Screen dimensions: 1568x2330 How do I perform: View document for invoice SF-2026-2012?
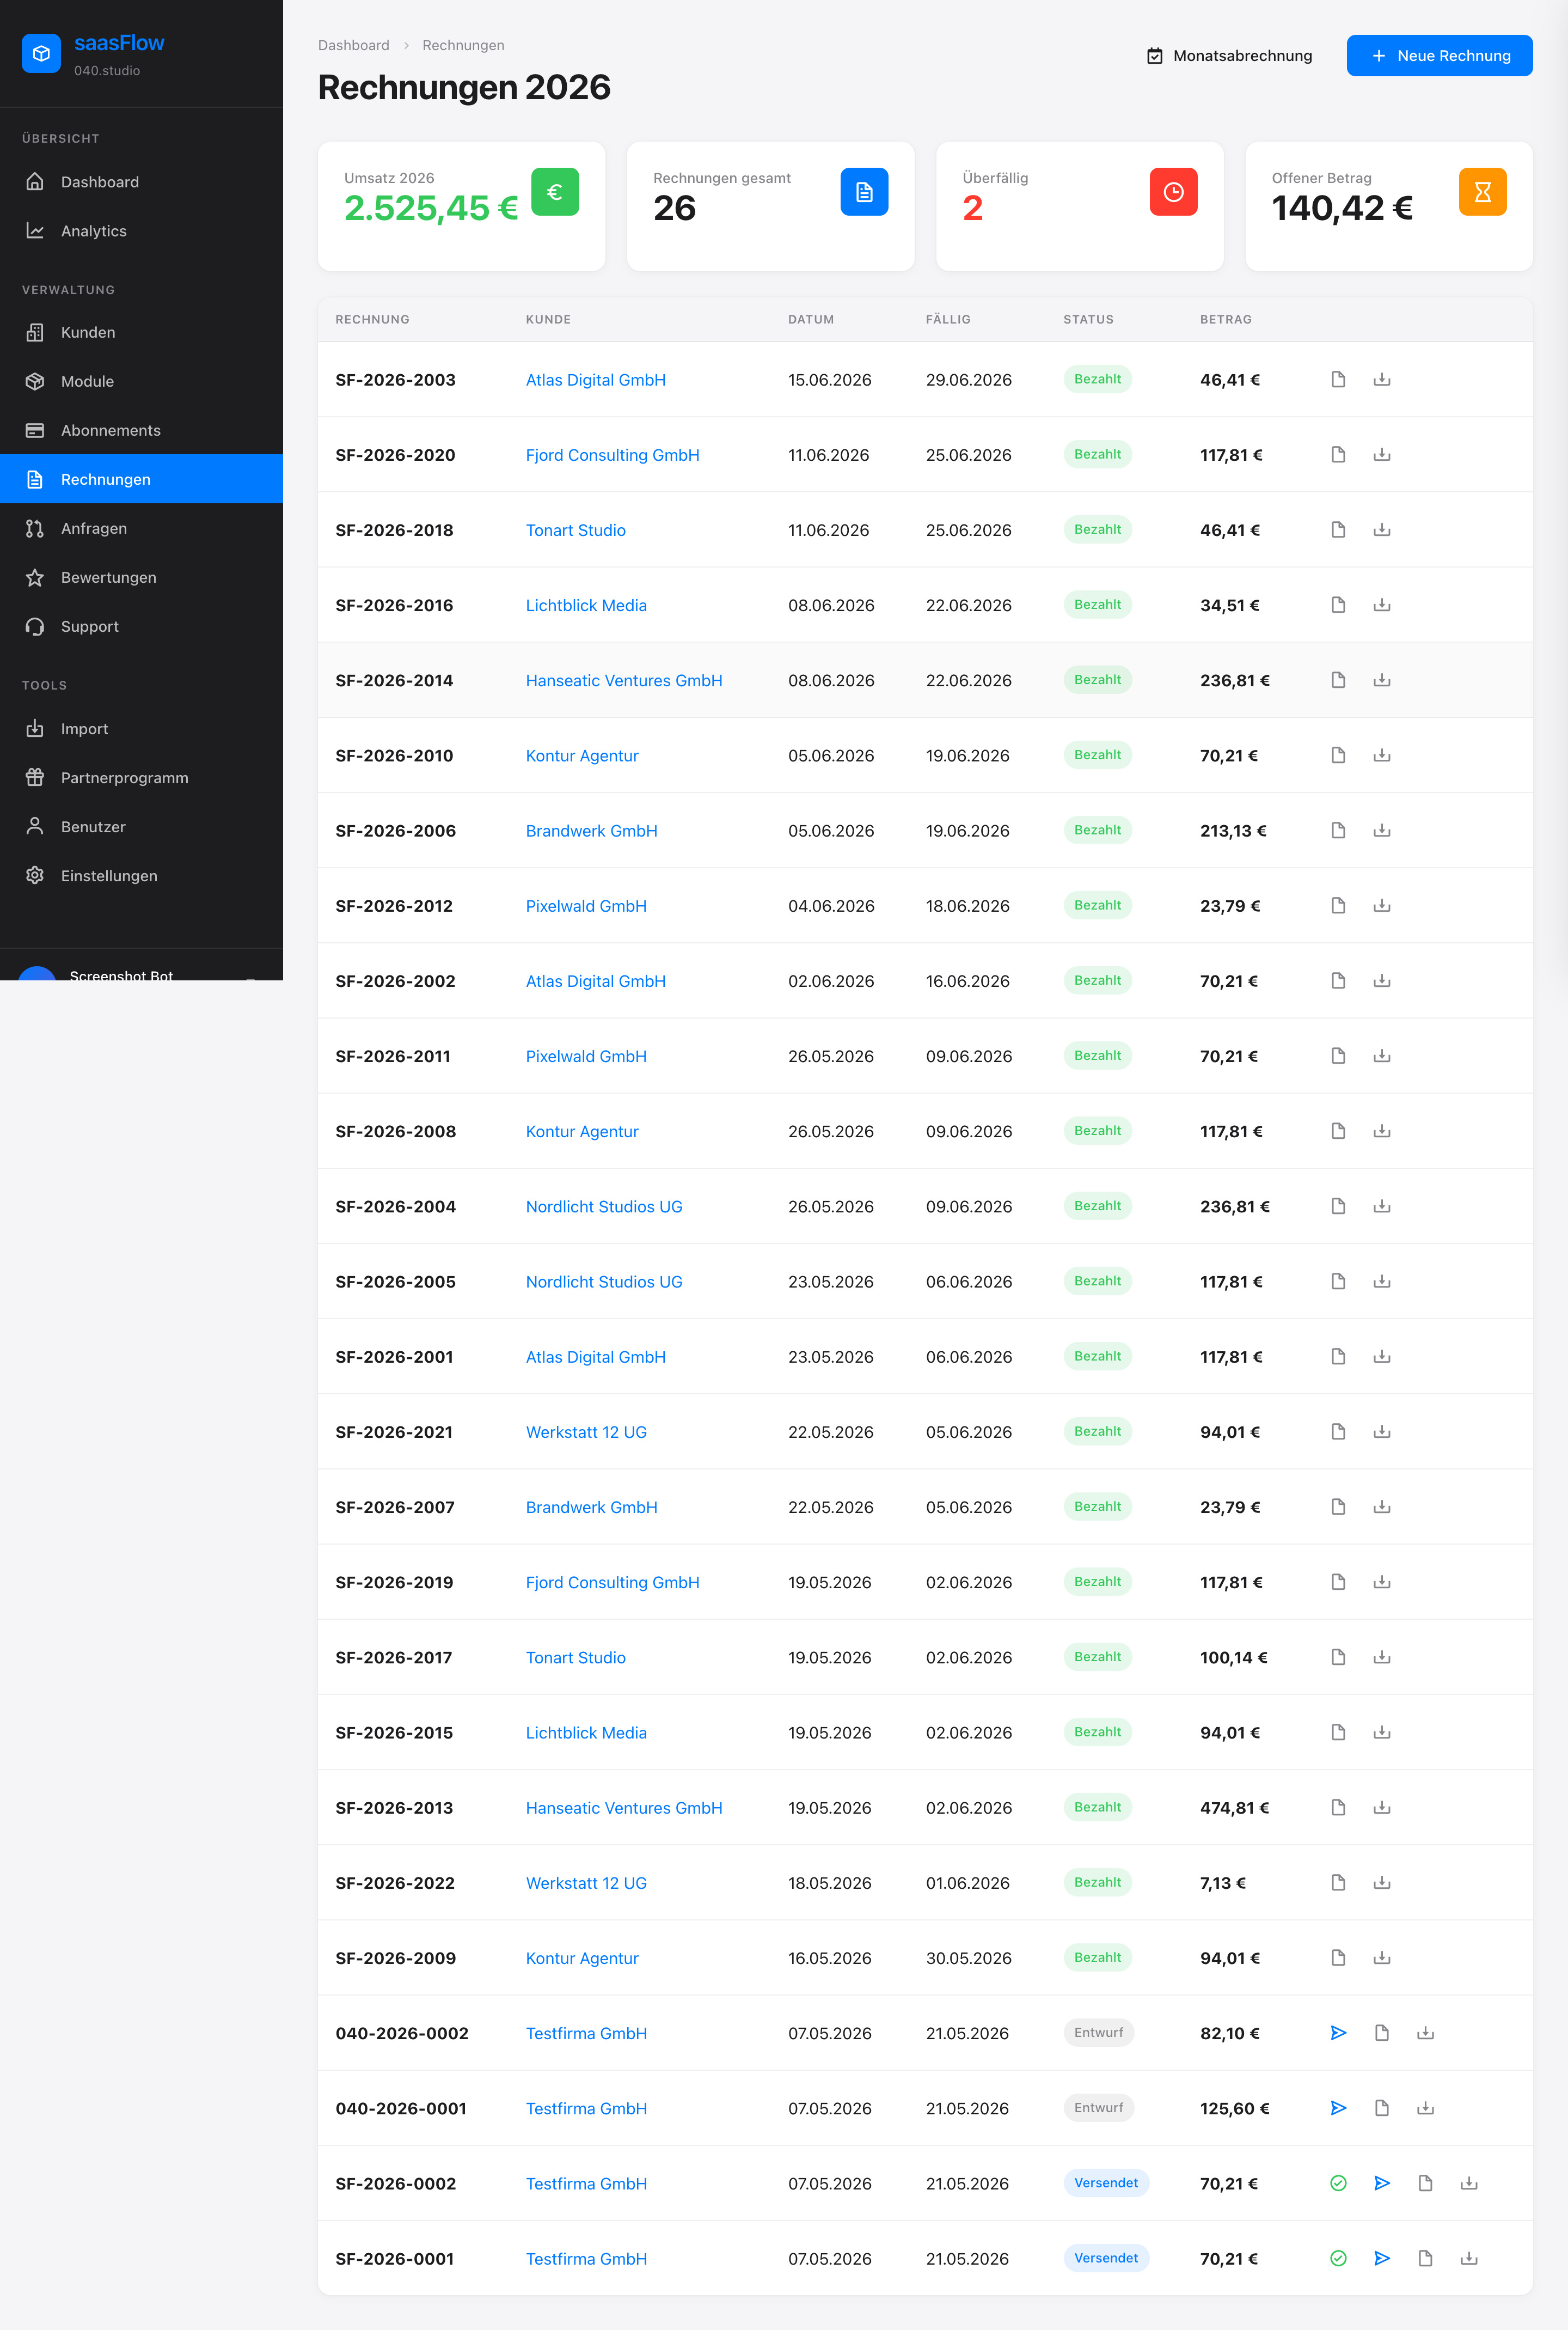point(1338,905)
